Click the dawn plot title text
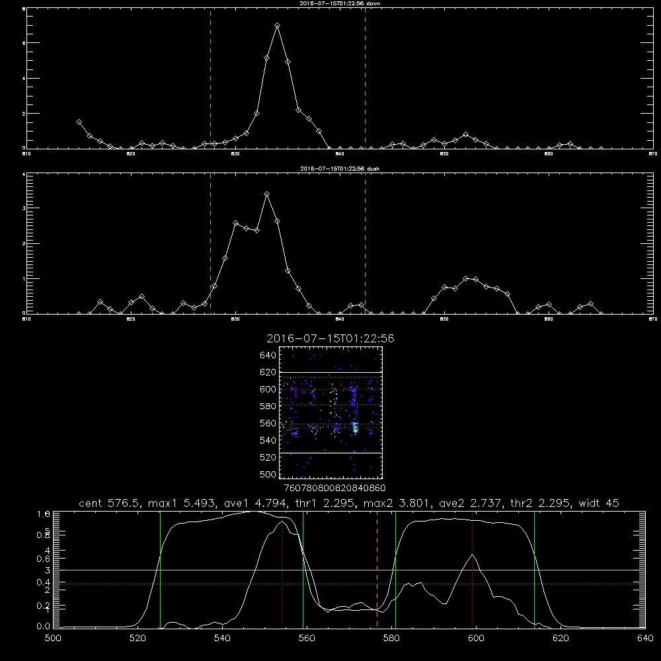 coord(340,3)
